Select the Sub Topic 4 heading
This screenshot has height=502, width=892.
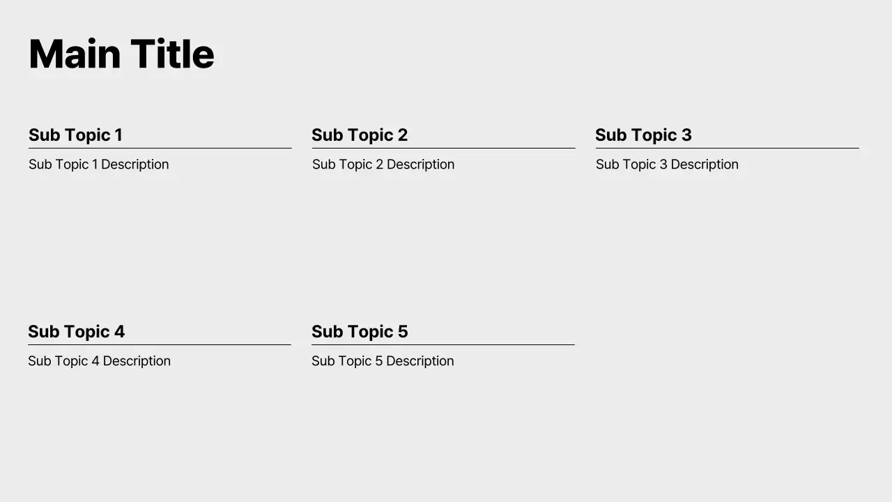click(76, 332)
